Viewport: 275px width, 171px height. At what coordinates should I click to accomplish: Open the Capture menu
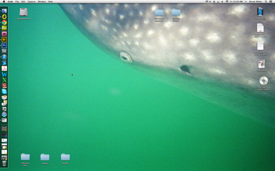(x=32, y=1)
